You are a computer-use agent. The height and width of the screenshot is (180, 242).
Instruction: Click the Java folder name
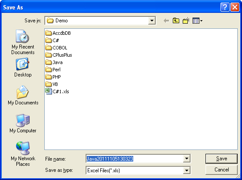coord(58,62)
